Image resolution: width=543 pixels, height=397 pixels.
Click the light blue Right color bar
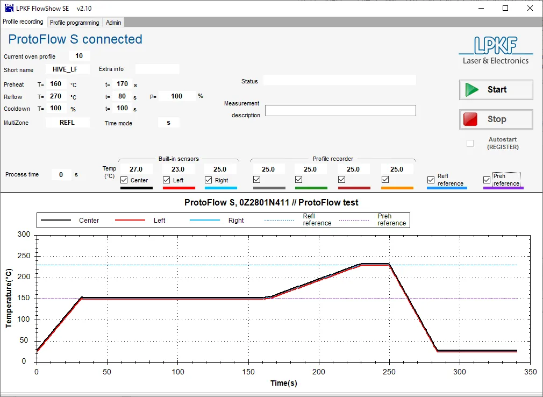(x=221, y=188)
